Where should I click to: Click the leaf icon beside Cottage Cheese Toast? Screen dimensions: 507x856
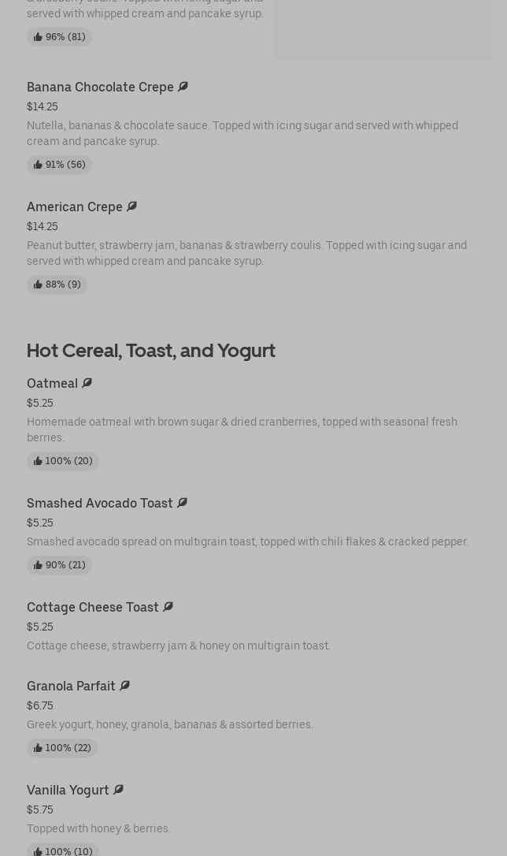pyautogui.click(x=168, y=607)
